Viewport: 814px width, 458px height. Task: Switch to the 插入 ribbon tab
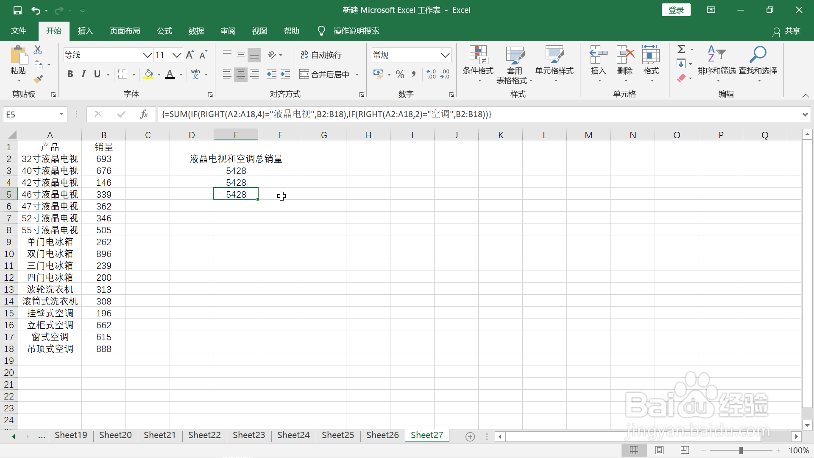(85, 31)
